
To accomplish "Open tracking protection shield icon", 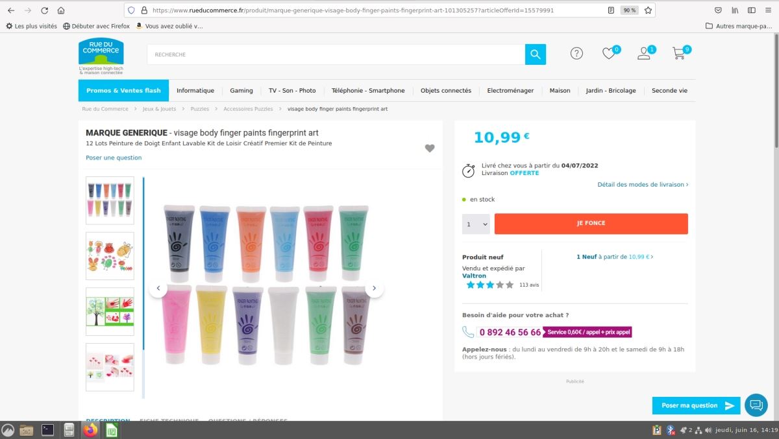I will 131,10.
